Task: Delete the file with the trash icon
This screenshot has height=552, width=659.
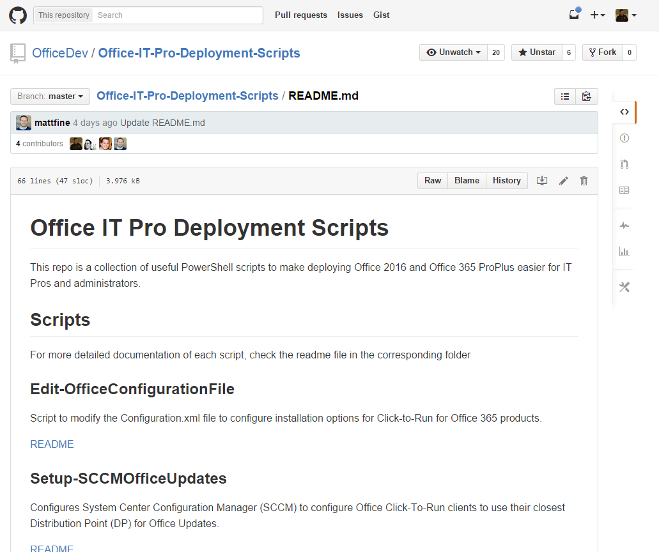Action: [584, 181]
